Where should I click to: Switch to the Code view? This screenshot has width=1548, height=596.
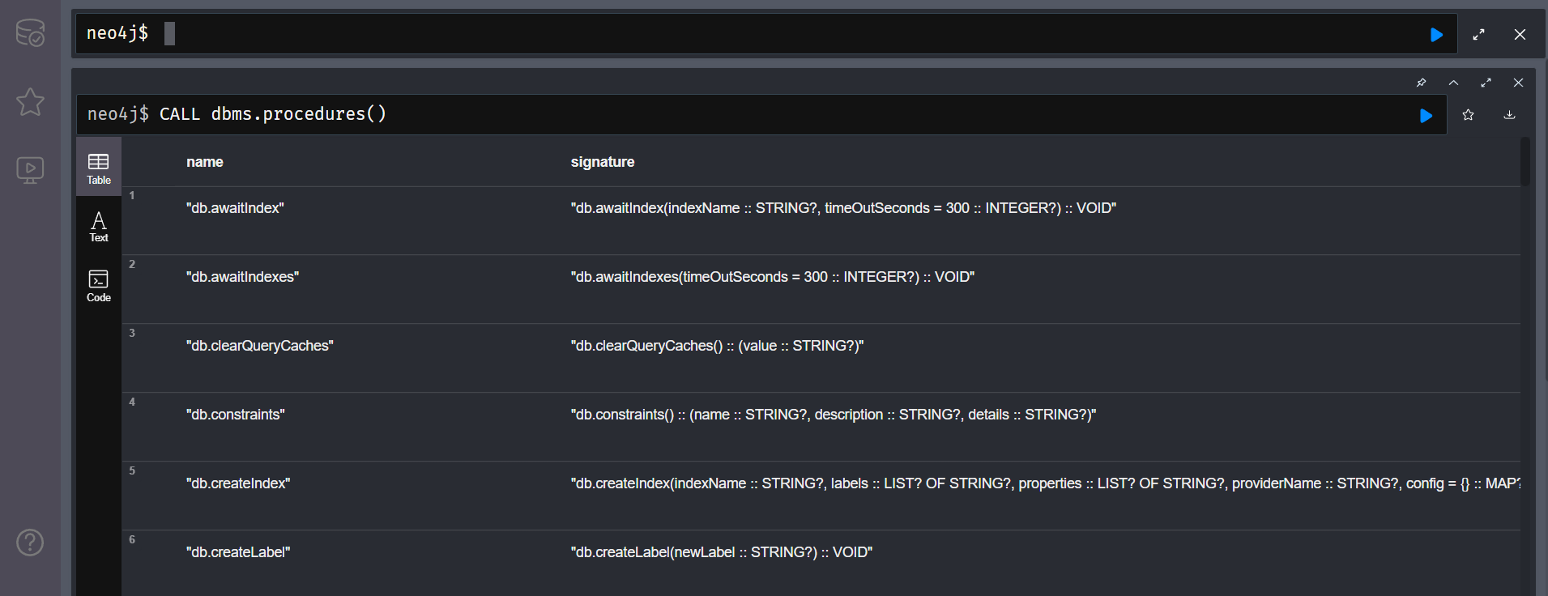pyautogui.click(x=99, y=286)
